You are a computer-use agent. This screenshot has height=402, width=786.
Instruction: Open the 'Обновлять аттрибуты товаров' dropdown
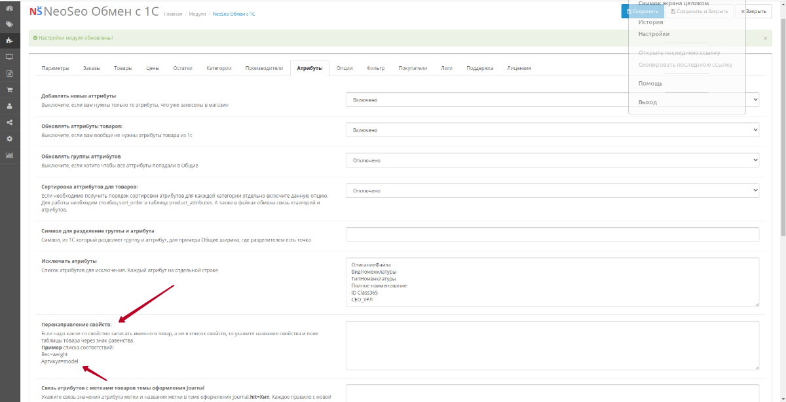(x=552, y=130)
